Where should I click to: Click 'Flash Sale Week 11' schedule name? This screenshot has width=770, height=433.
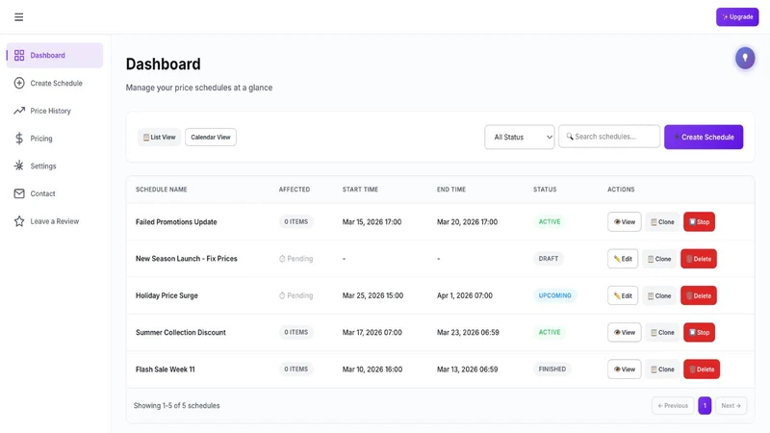point(165,369)
